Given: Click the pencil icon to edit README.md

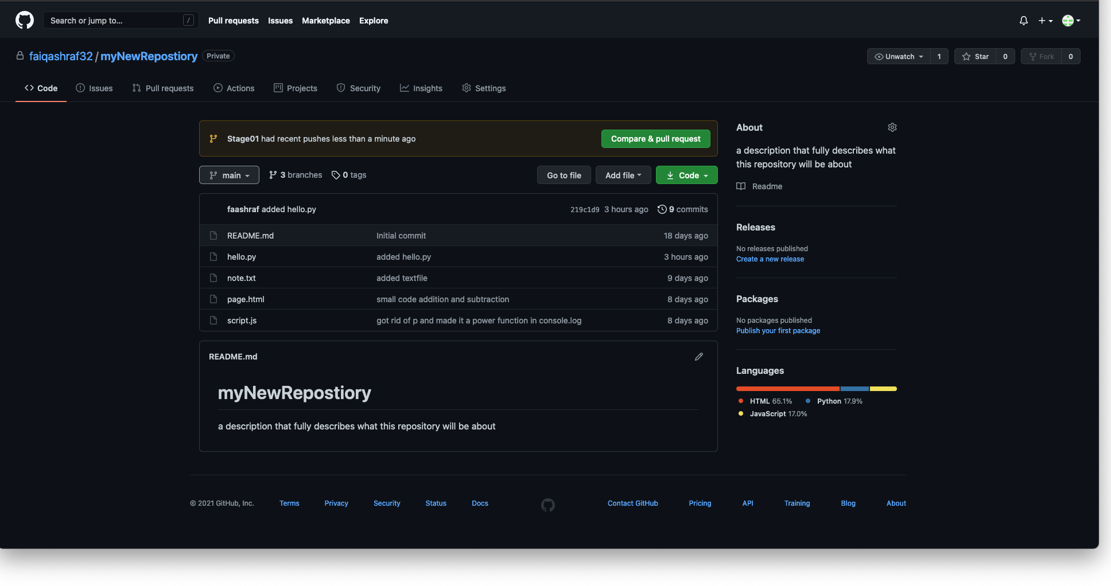Looking at the screenshot, I should 699,357.
